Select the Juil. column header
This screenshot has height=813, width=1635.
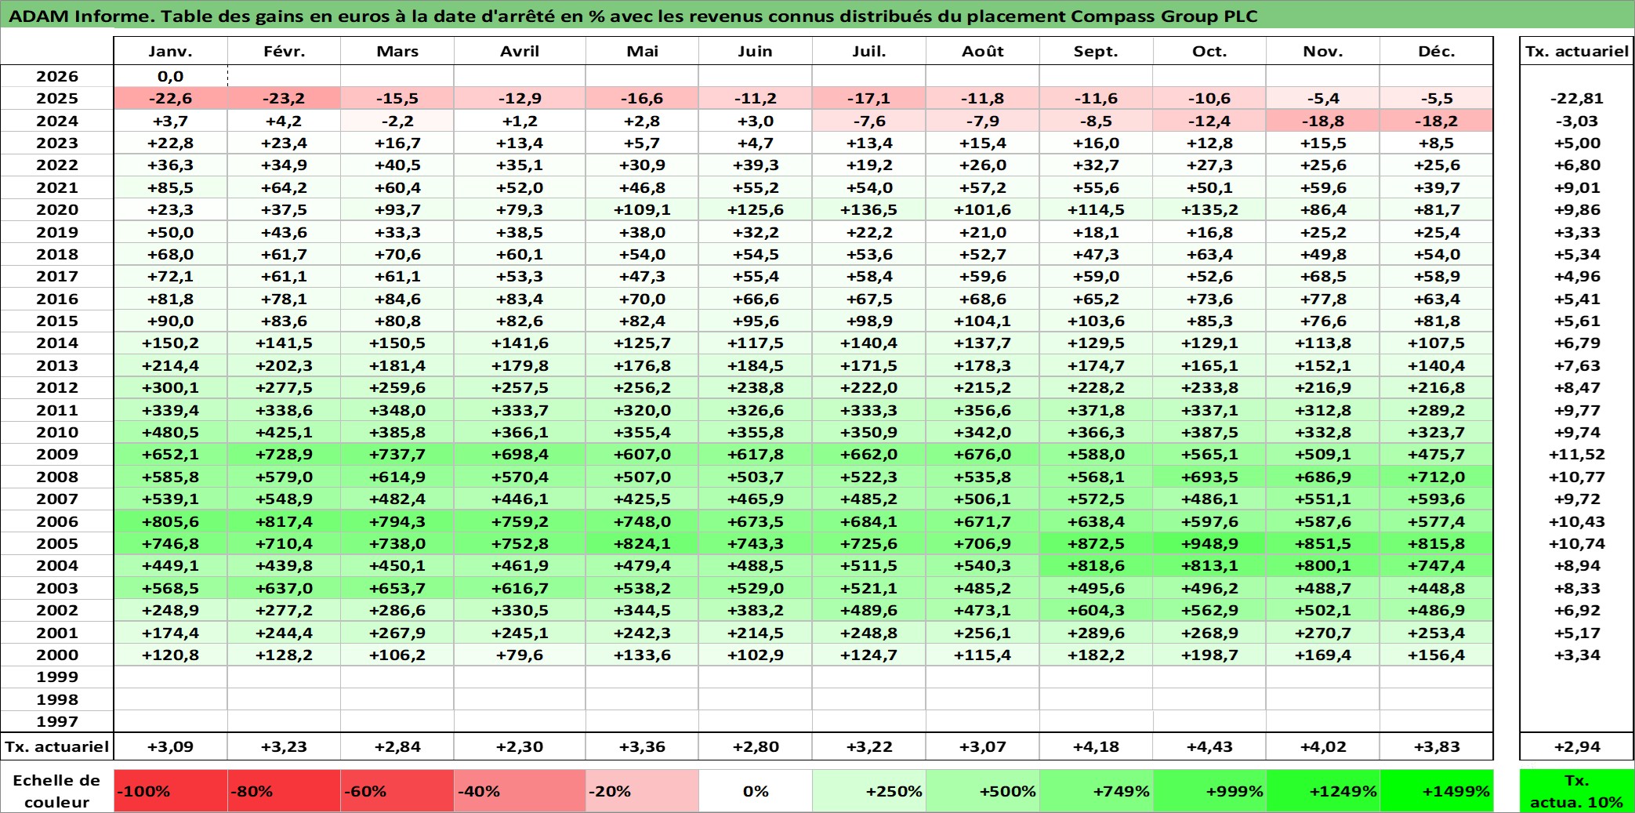869,51
